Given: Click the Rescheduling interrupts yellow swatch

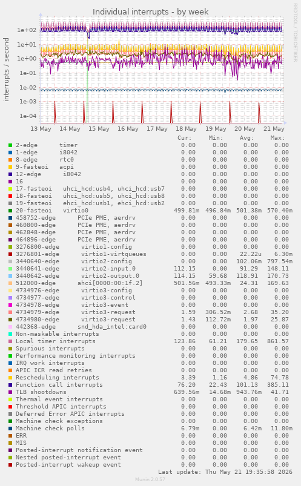Looking at the screenshot, I should (x=10, y=378).
